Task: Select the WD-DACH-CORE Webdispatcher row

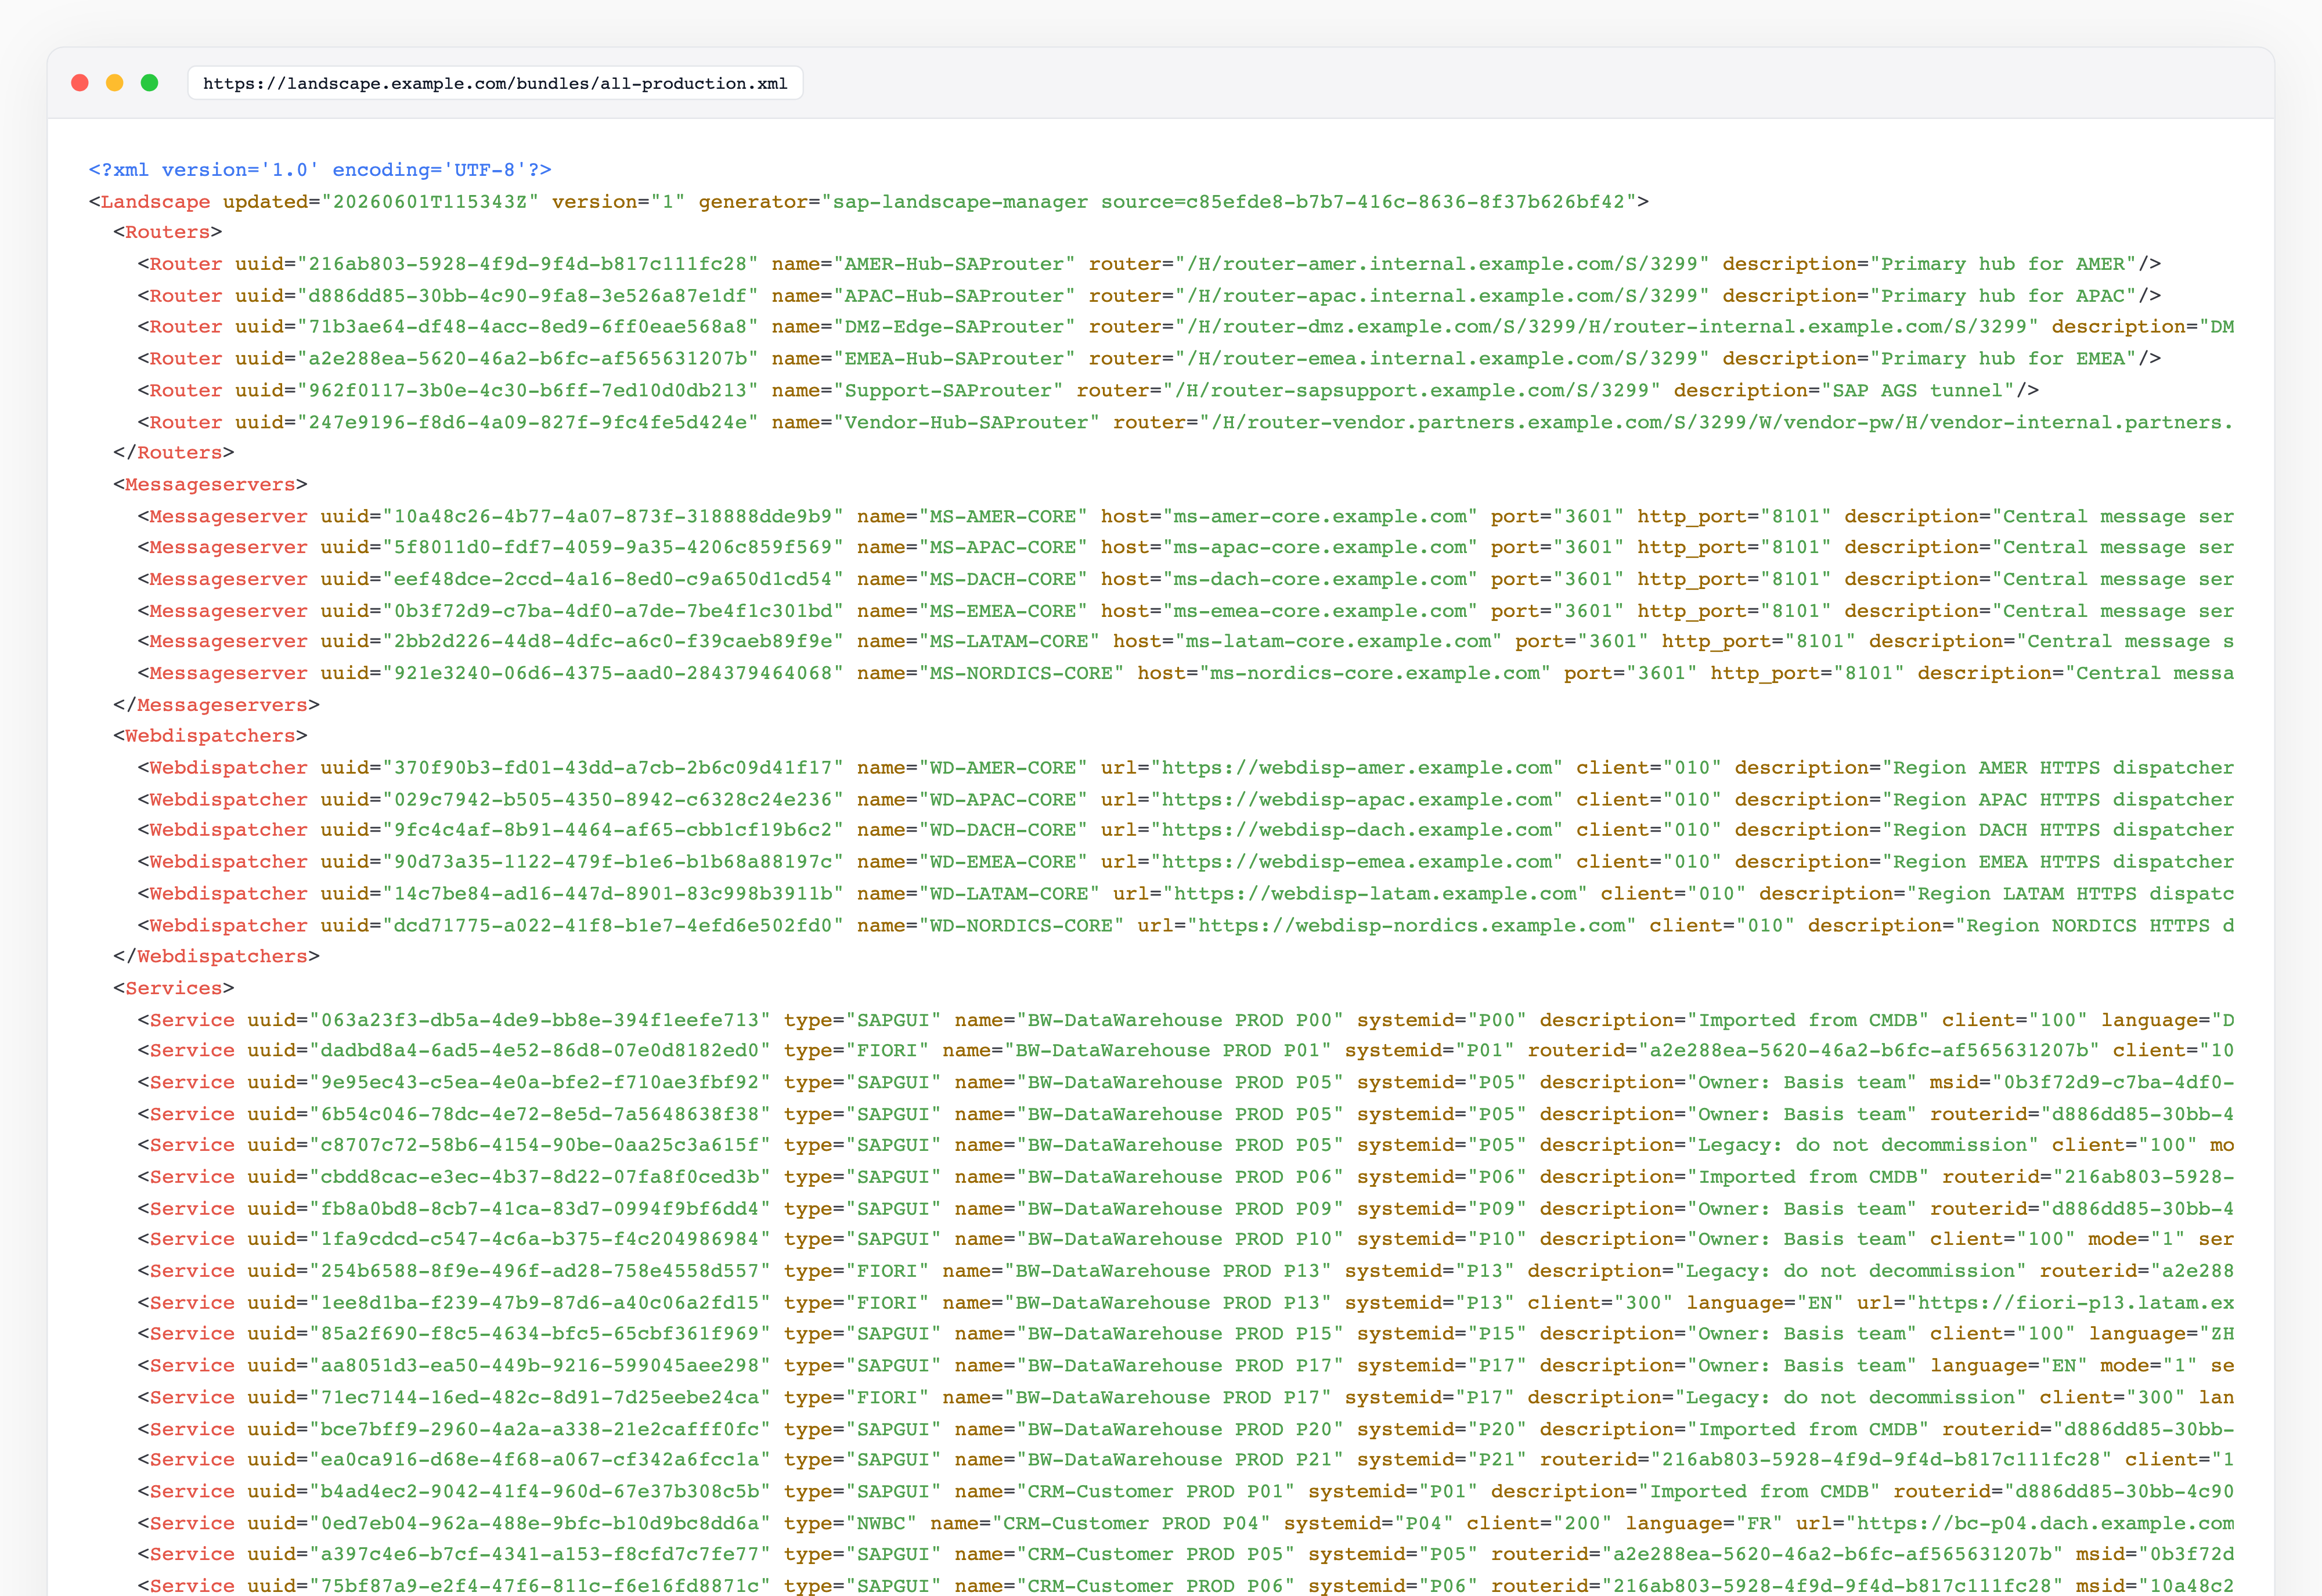Action: click(1185, 830)
